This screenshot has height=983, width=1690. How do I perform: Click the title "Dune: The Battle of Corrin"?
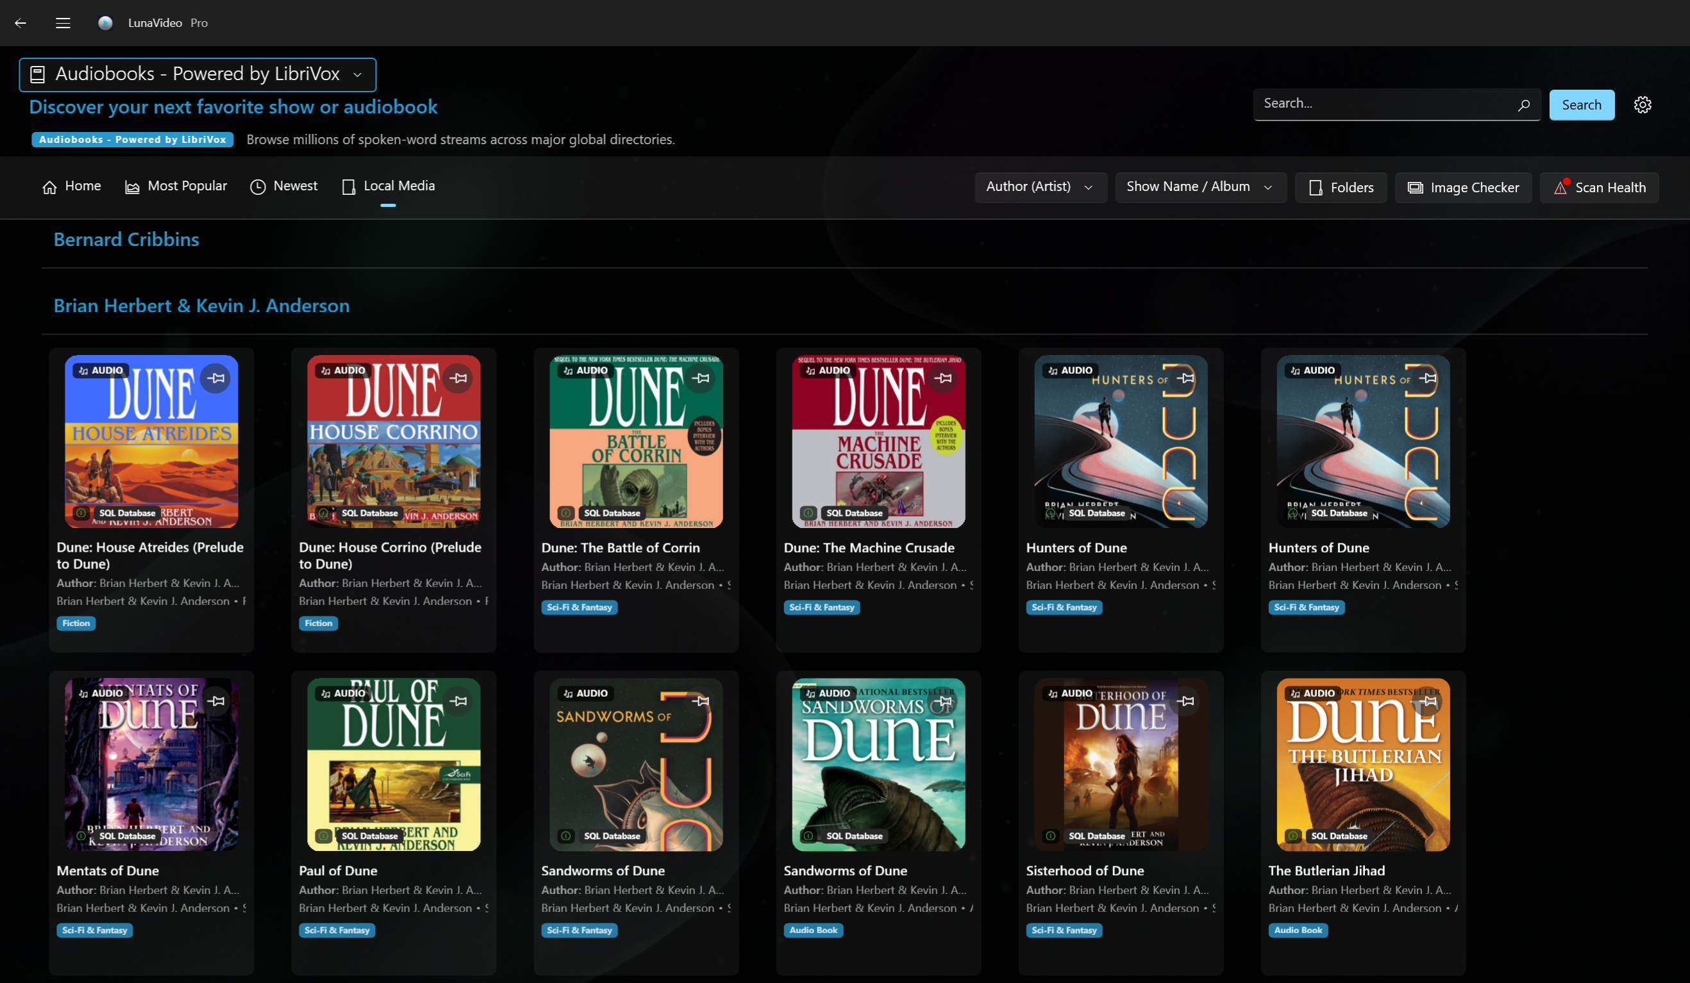point(621,548)
